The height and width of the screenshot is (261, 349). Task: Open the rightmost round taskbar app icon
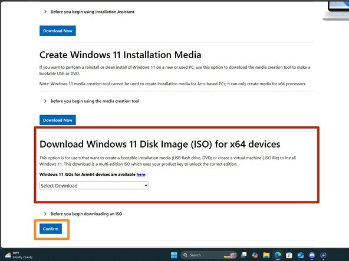click(323, 255)
